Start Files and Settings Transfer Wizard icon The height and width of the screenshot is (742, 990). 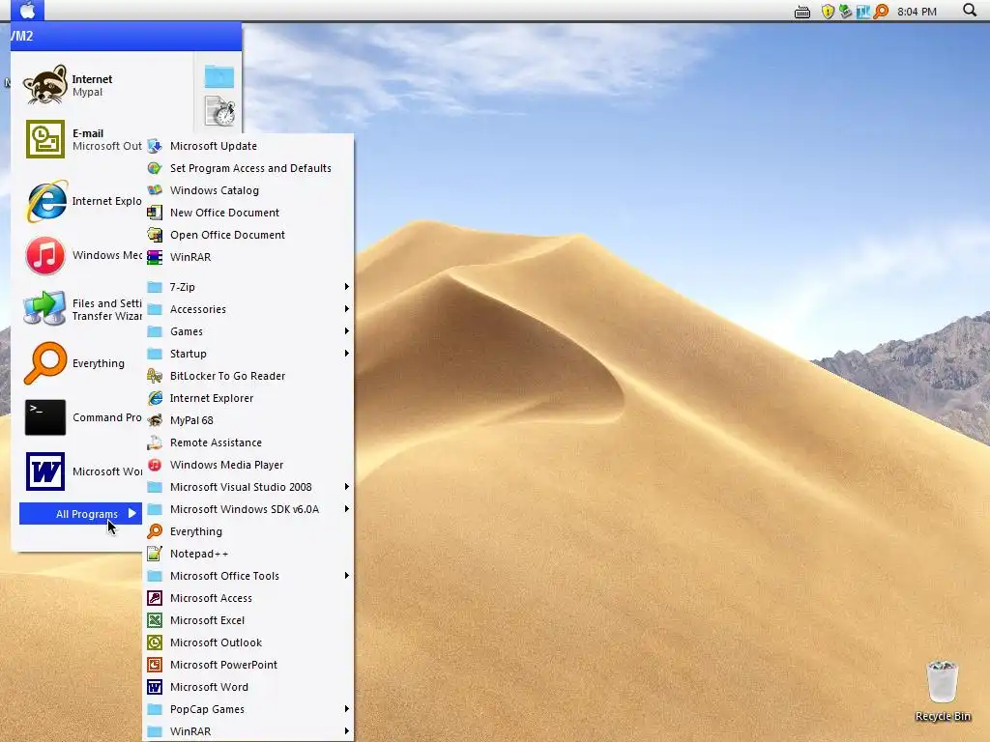point(44,308)
